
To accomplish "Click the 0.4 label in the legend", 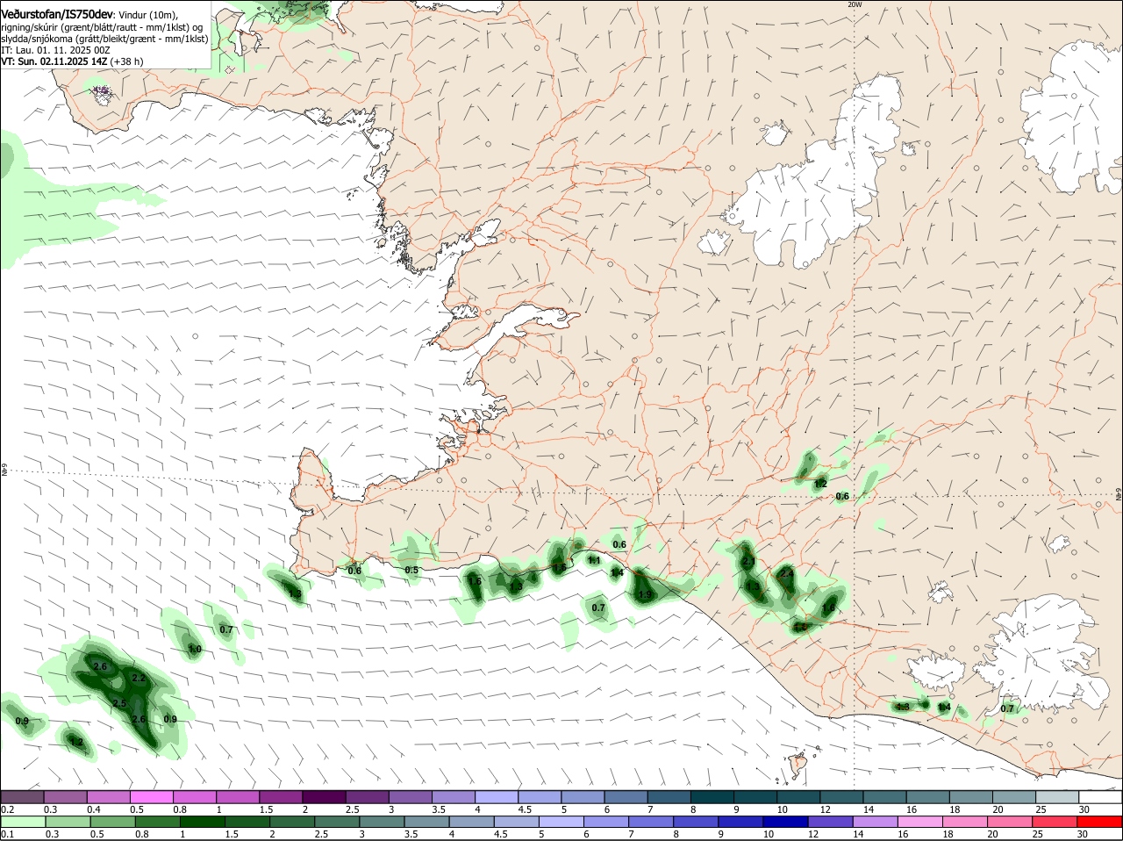I will click(x=93, y=809).
